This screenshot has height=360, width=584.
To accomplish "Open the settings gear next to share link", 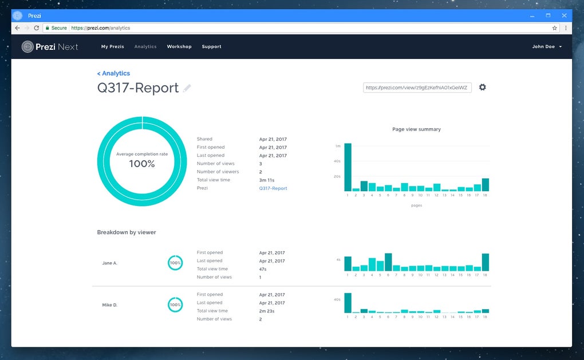I will [482, 87].
